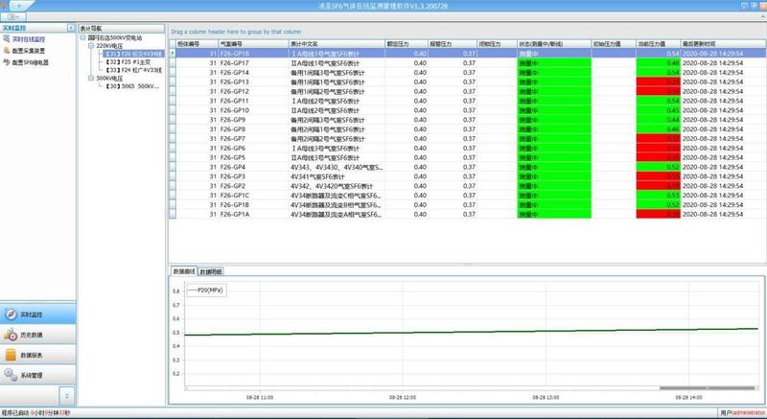This screenshot has height=419, width=767.
Task: Select cell F26-GP9
Action: (253, 120)
